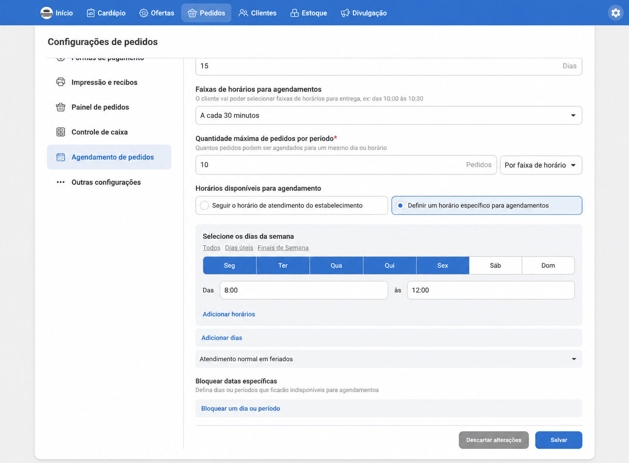
Task: Click the basket icon for Painel de pedidos
Action: 61,107
